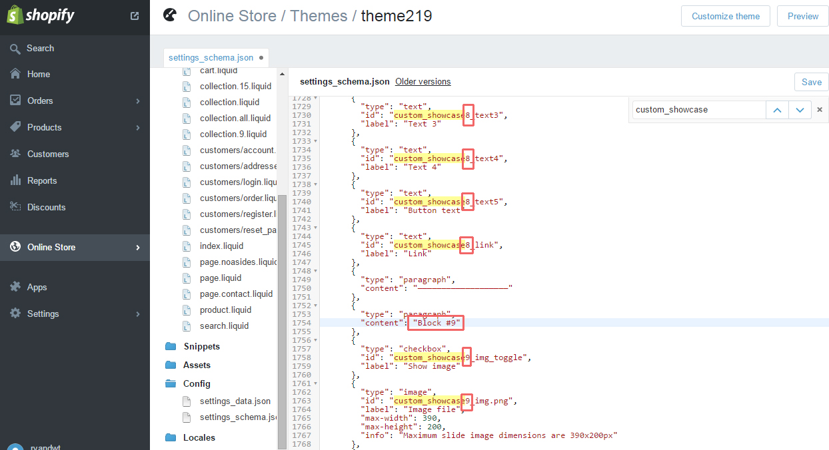
Task: Open product.liquid file
Action: click(x=225, y=310)
